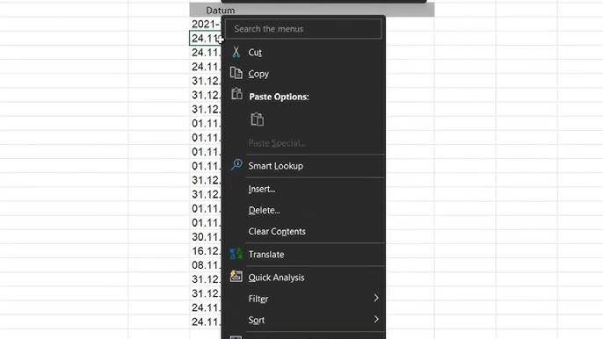603x339 pixels.
Task: Select the cell showing 16.12. date
Action: click(206, 251)
